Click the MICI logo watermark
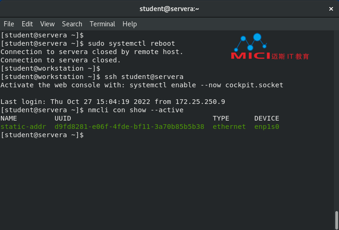This screenshot has width=339, height=230. pyautogui.click(x=270, y=47)
